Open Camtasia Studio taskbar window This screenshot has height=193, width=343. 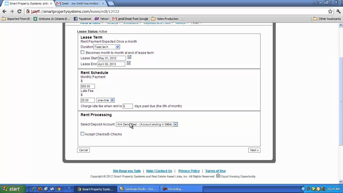(138, 189)
